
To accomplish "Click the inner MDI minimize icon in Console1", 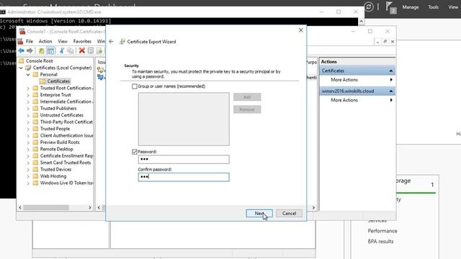I will coord(377,42).
